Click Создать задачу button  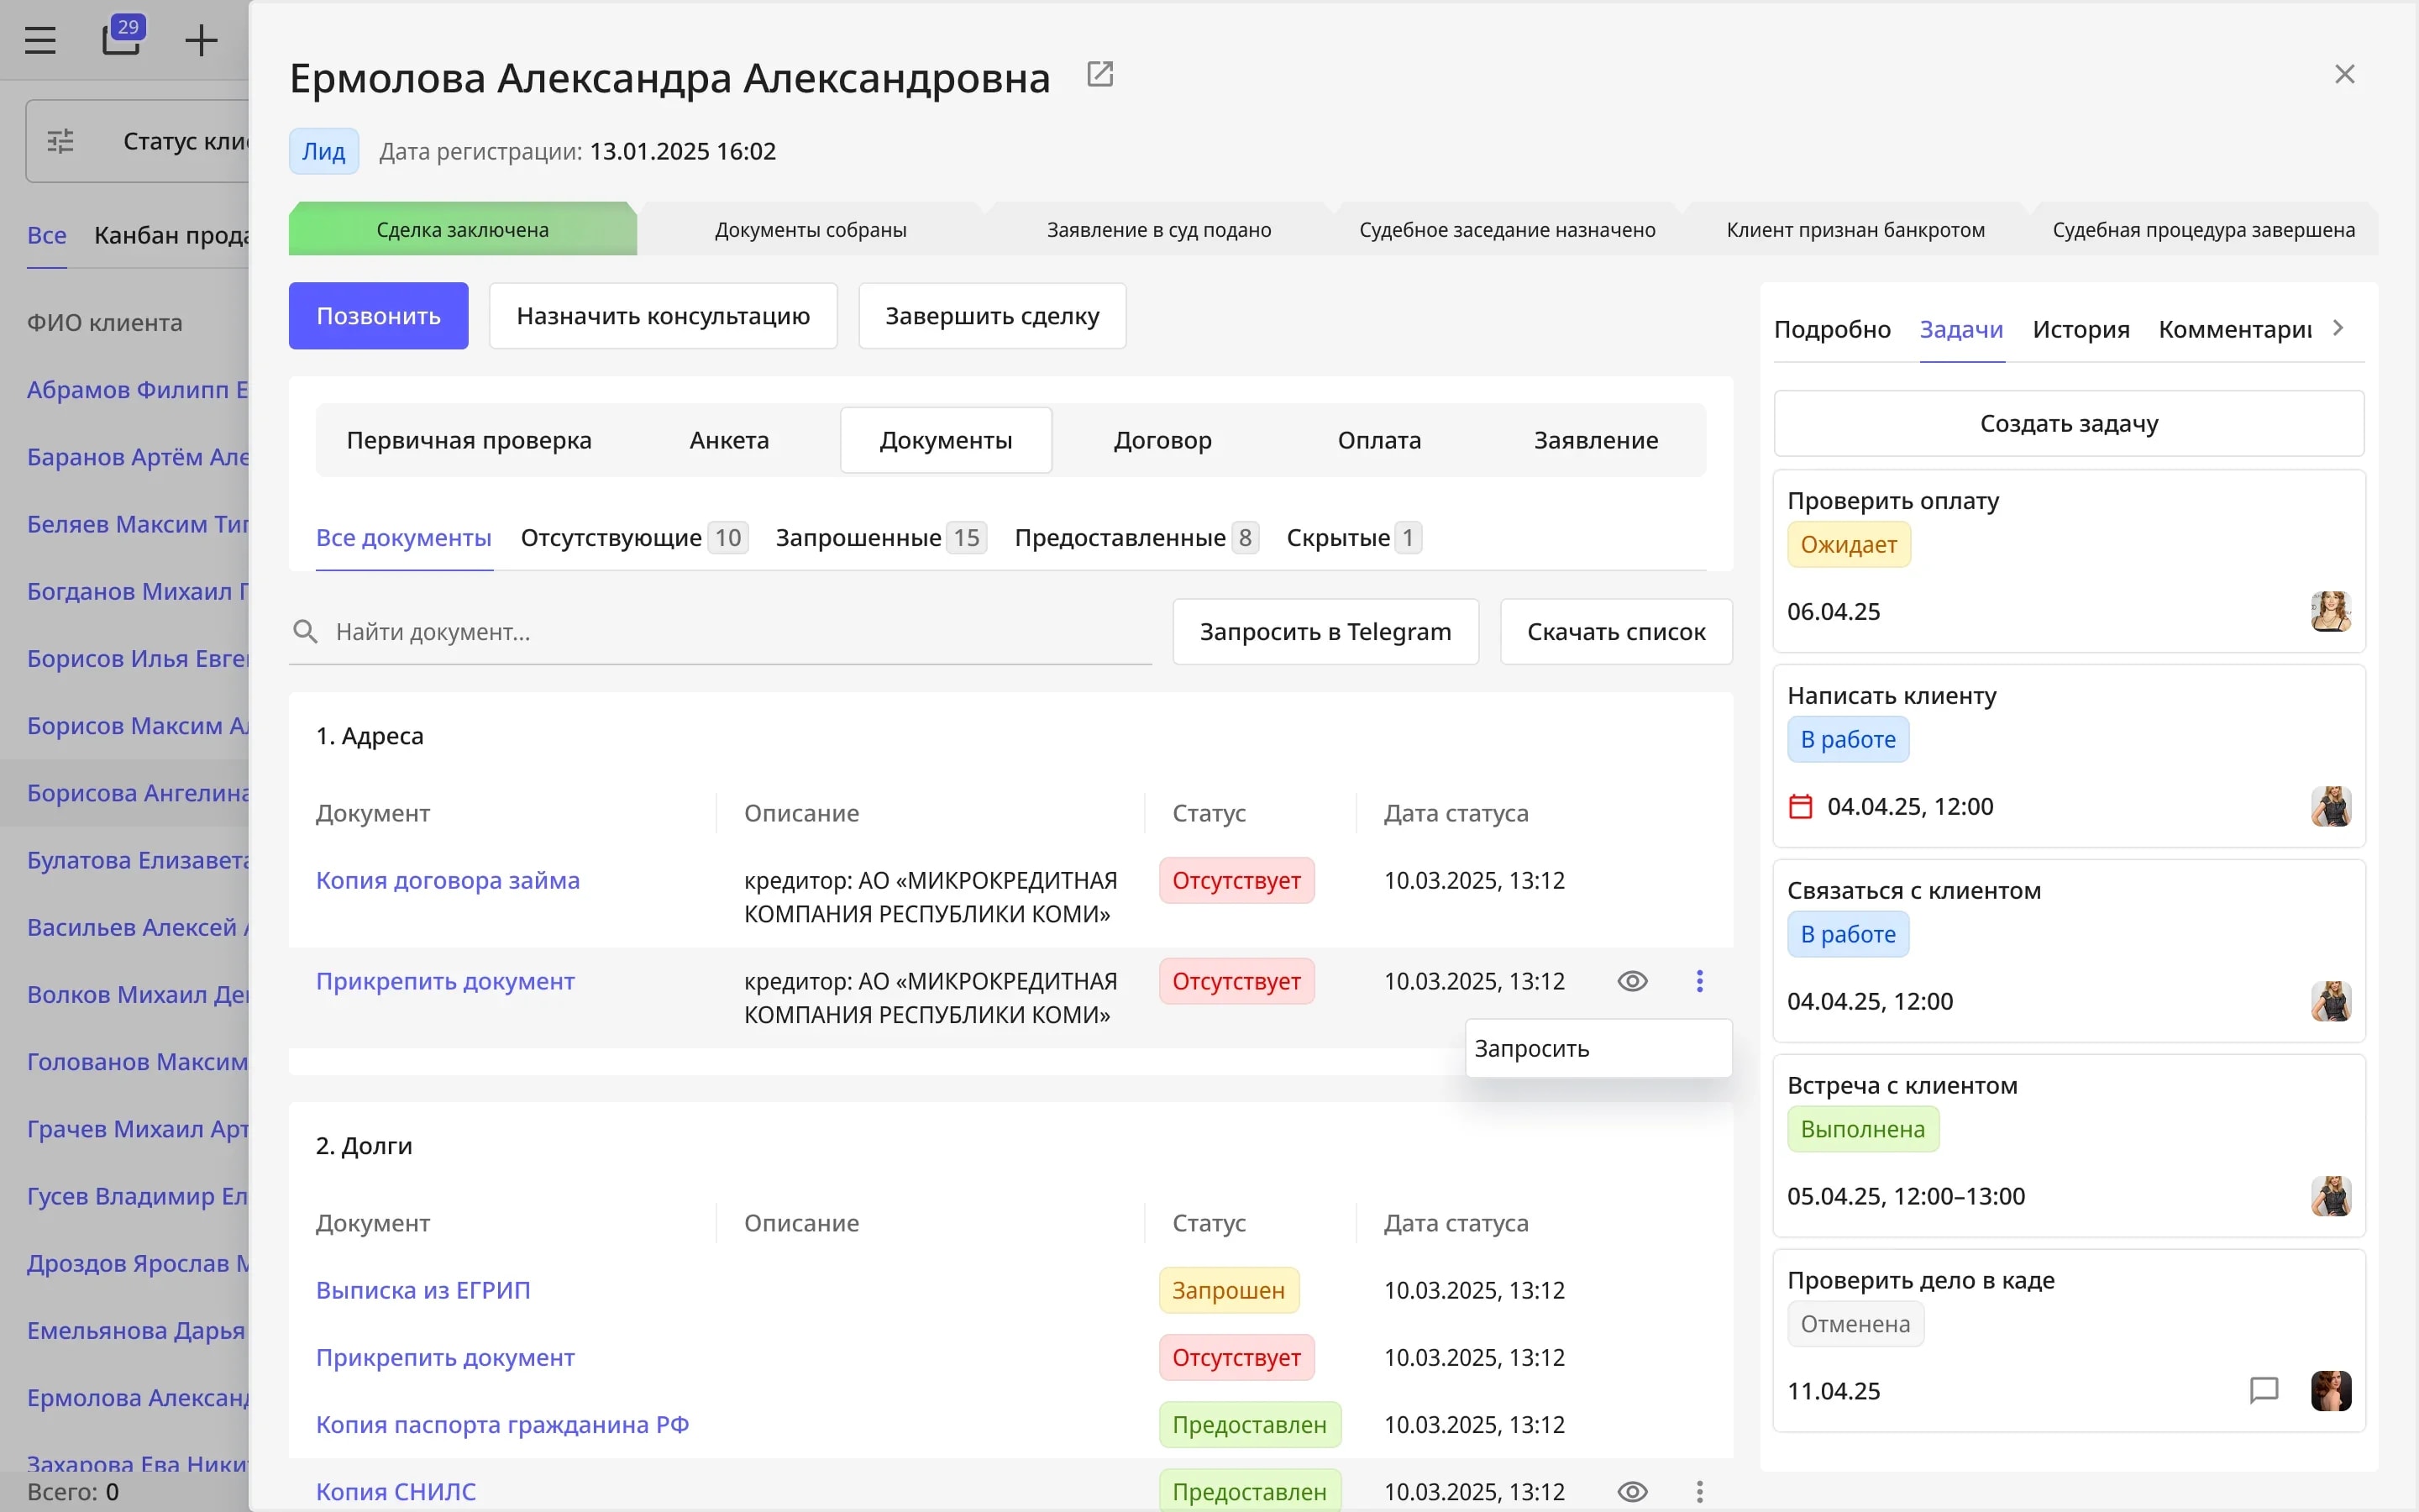coord(2069,424)
